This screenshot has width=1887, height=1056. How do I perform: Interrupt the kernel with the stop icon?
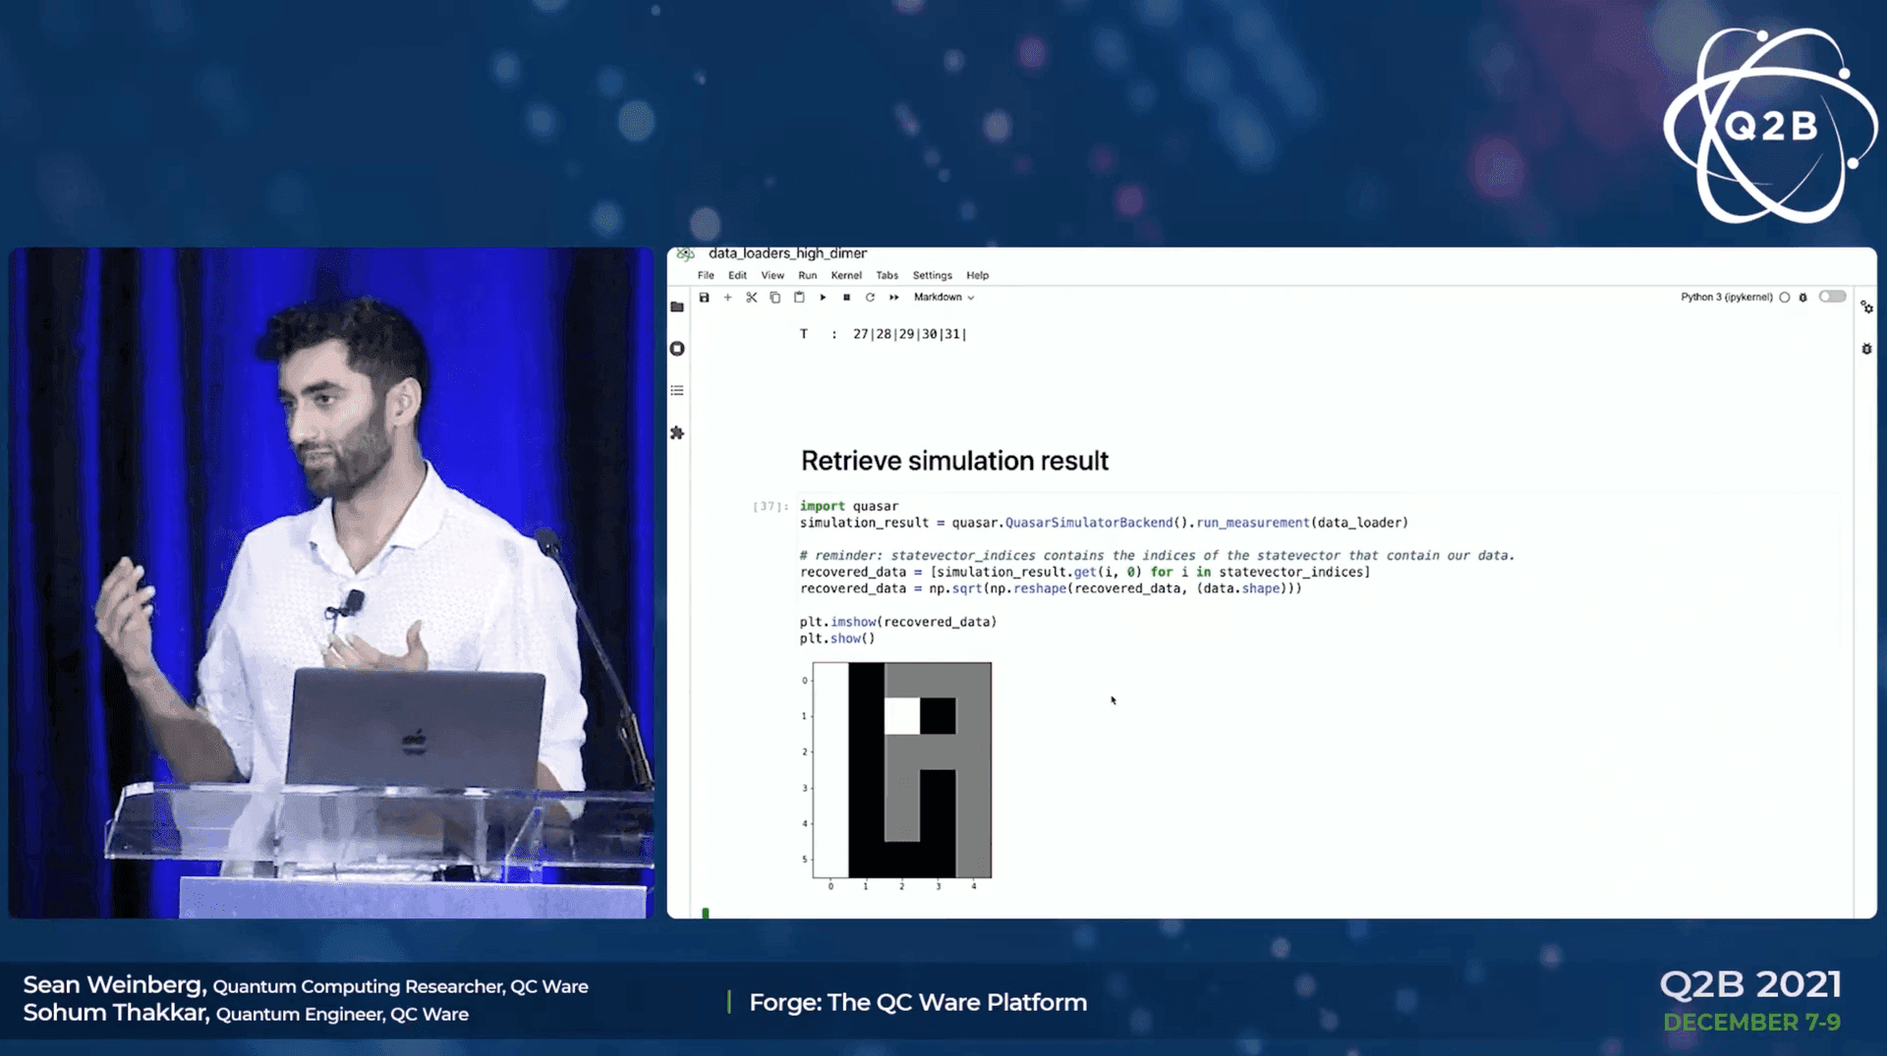(846, 297)
